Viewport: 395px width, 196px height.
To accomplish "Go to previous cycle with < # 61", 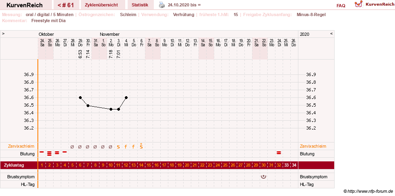I will tap(66, 5).
